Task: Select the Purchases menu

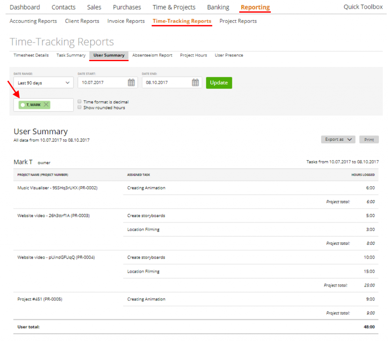Action: pos(127,7)
